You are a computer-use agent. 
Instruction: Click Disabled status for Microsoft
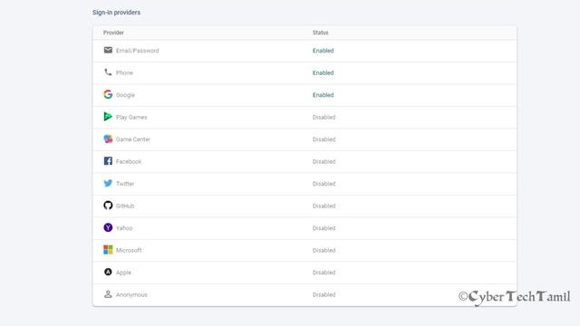[x=324, y=250]
